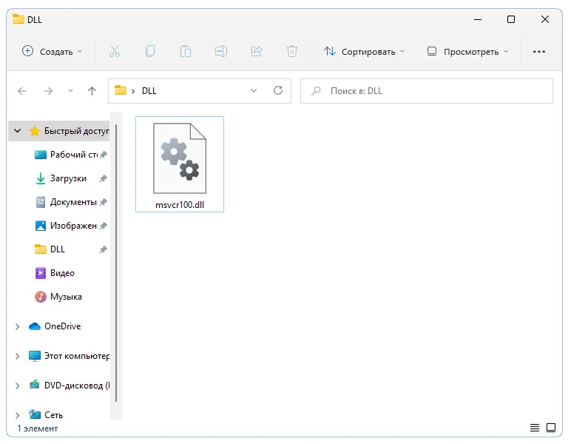Maximize the DLL window

pos(511,19)
